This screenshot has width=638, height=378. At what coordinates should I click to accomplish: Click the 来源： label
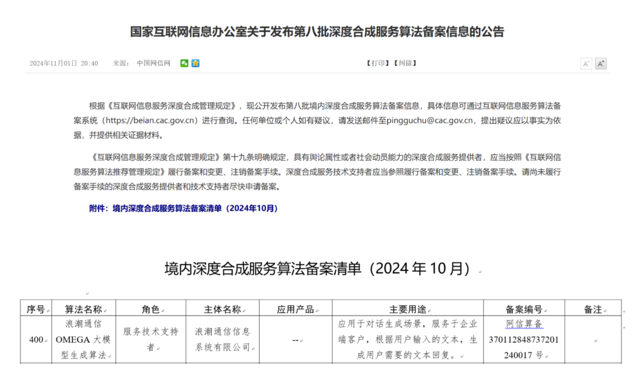[121, 64]
